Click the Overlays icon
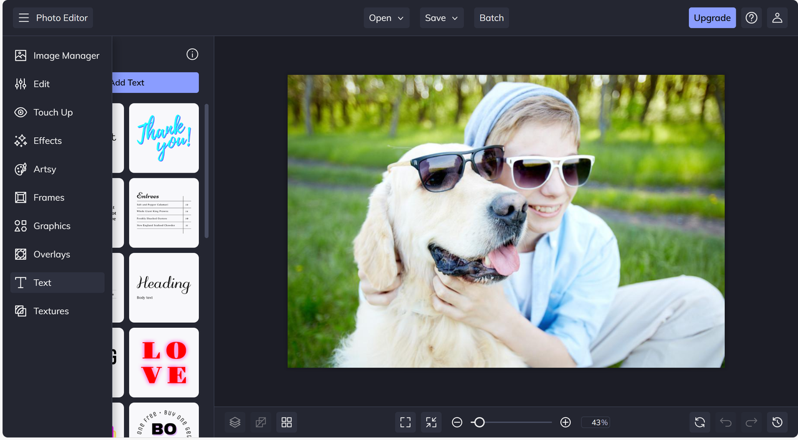798x440 pixels. (21, 254)
